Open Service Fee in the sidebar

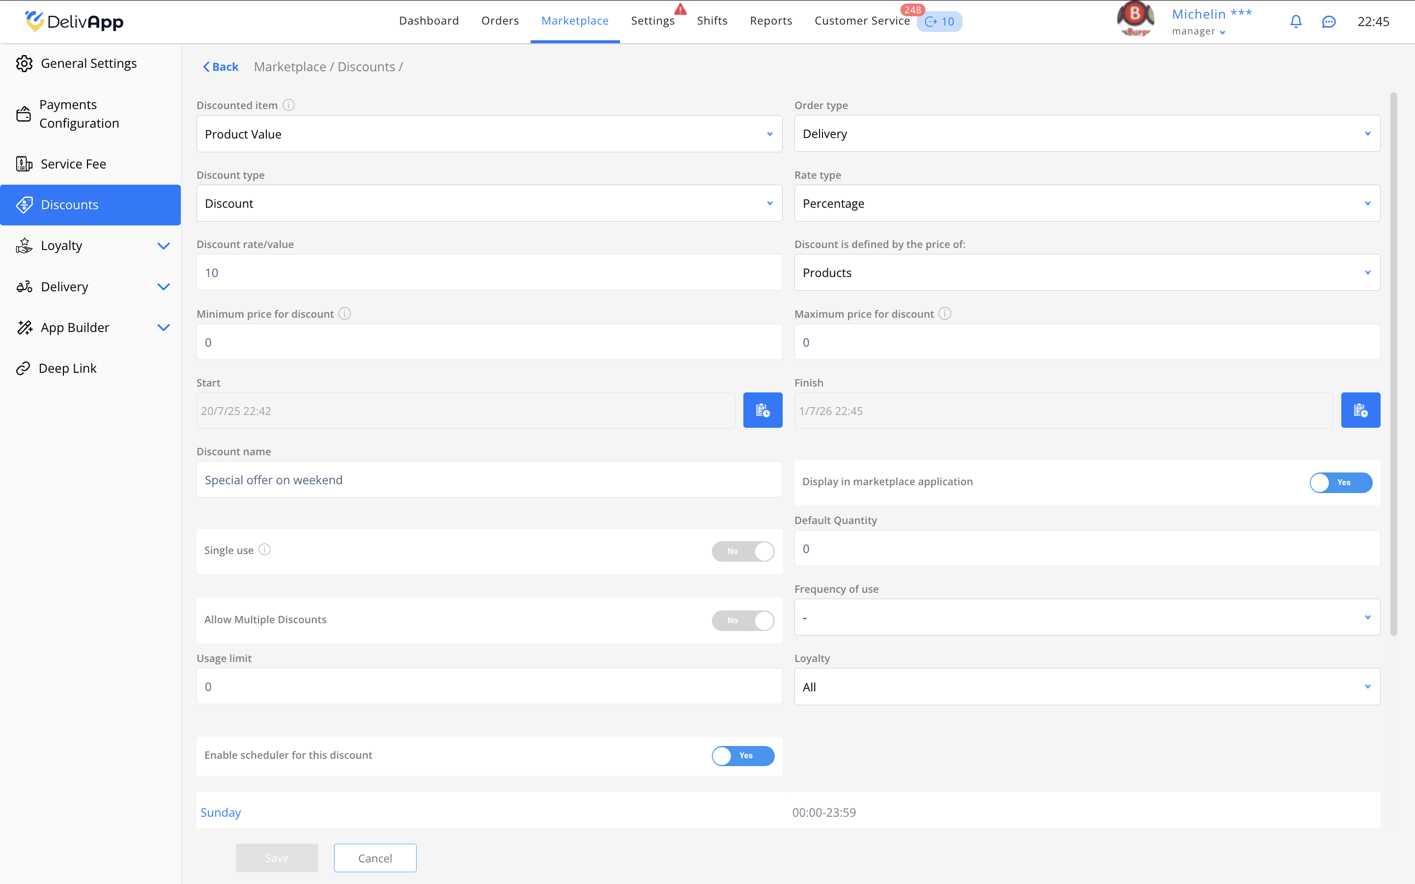coord(73,165)
